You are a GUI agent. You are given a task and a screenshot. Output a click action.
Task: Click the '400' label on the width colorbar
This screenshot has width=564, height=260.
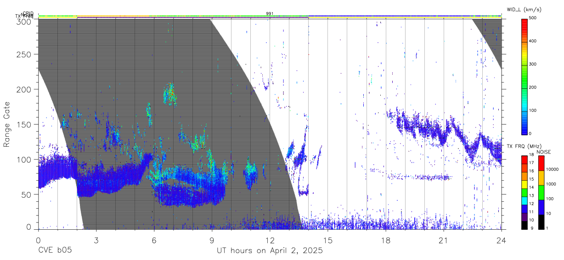pos(534,41)
